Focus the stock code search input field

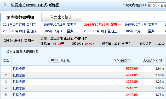(157, 5)
